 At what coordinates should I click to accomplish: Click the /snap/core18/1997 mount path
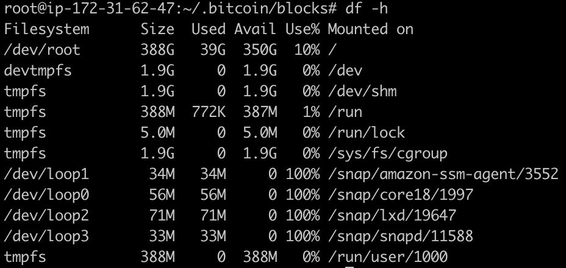tap(400, 195)
